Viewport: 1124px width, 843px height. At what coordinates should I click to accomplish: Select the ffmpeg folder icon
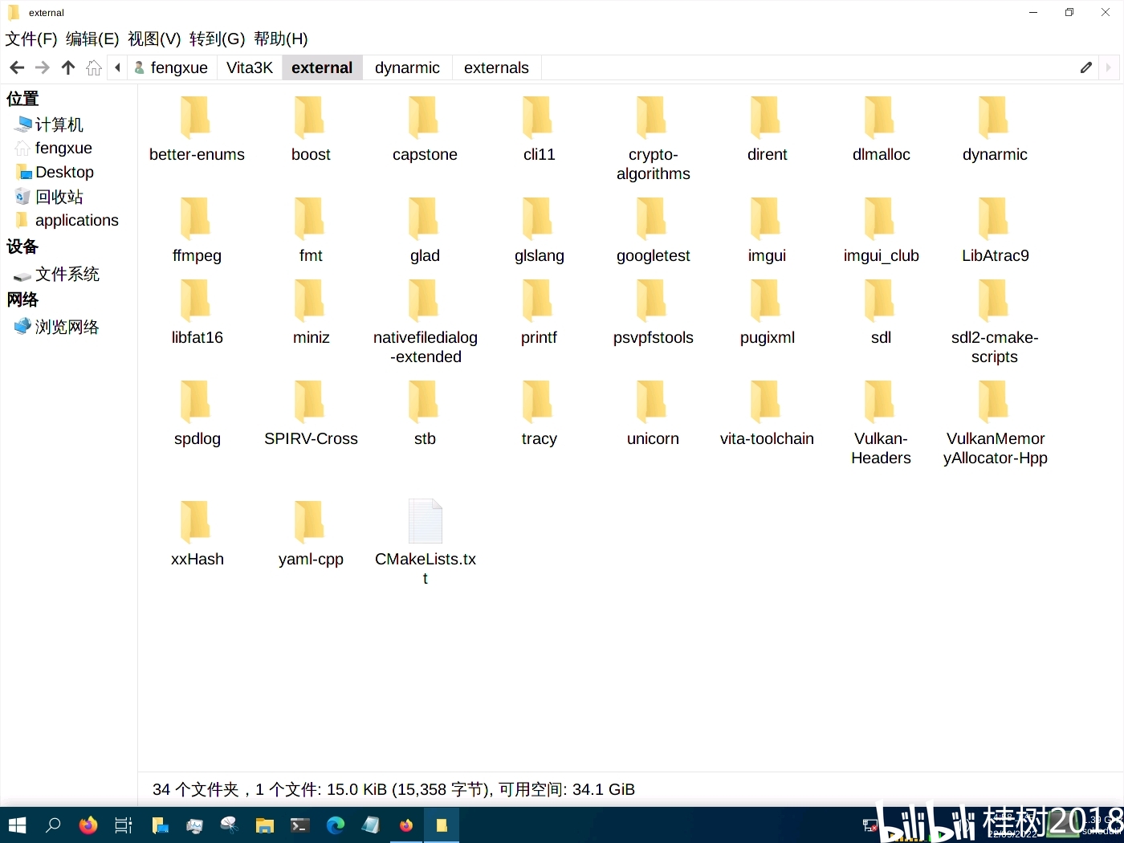[x=196, y=218]
